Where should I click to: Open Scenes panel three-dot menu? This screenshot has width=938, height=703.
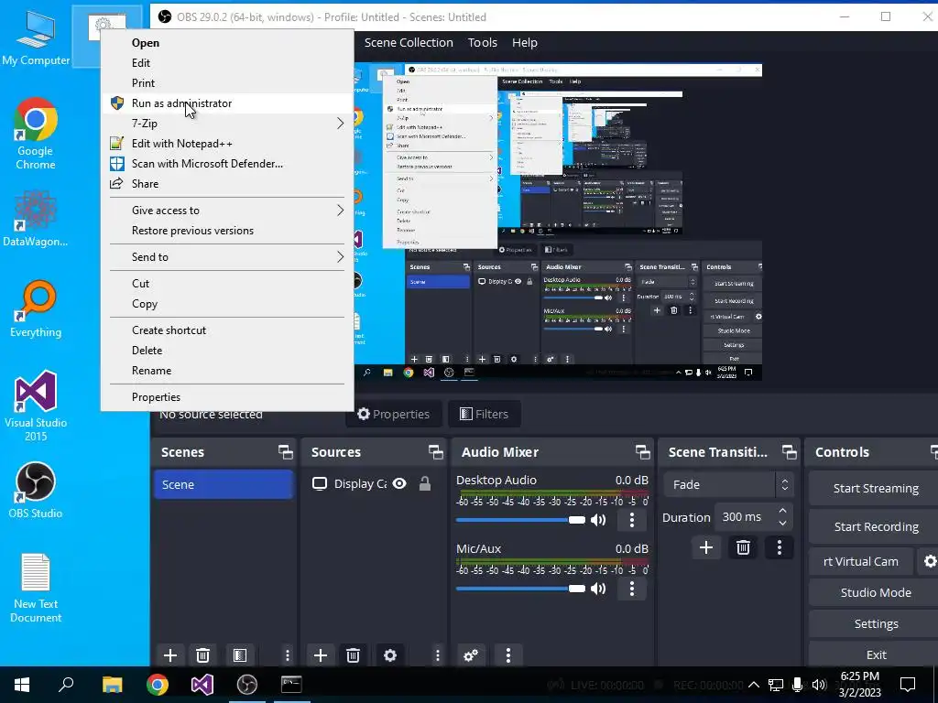click(x=287, y=655)
